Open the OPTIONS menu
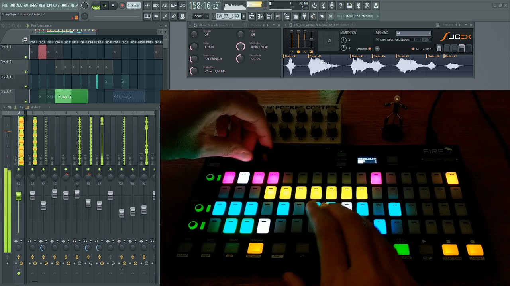Viewport: 510px width, 286px height. (x=53, y=5)
